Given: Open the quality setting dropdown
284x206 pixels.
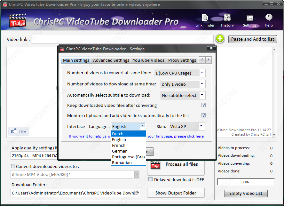Looking at the screenshot, I should pyautogui.click(x=35, y=156).
